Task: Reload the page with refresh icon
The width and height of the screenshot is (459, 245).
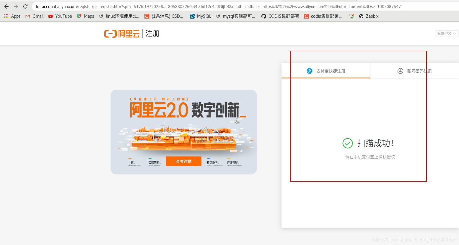Action: (x=25, y=6)
